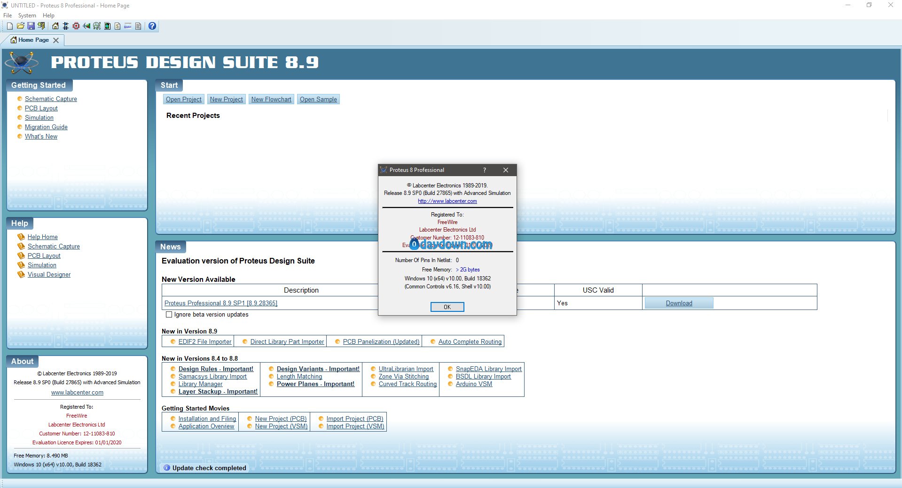
Task: Open the Project Notes toolbar icon
Action: (138, 26)
